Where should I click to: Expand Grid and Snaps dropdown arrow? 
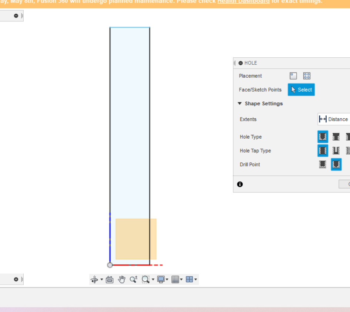(x=181, y=279)
